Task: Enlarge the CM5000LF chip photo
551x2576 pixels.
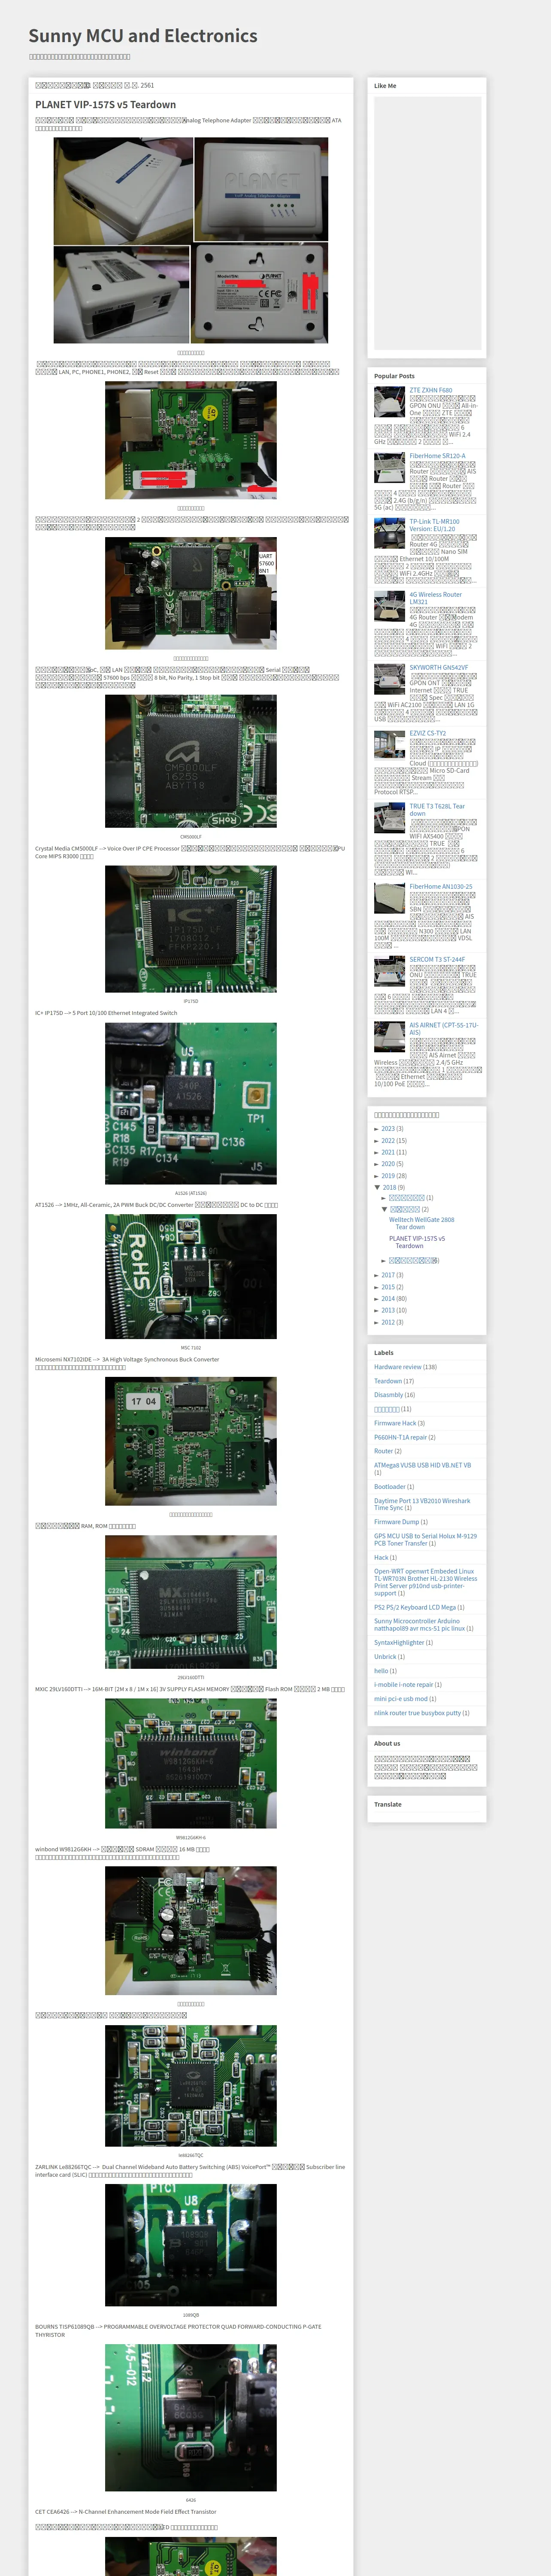Action: point(191,762)
